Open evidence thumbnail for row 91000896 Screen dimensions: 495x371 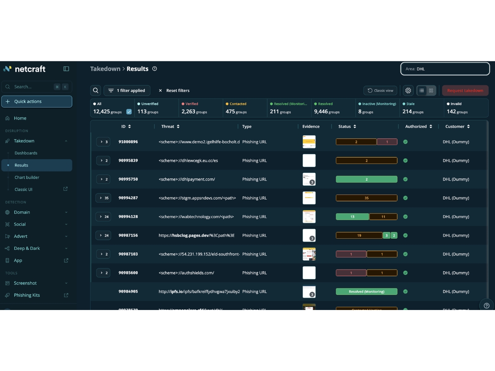click(x=309, y=142)
